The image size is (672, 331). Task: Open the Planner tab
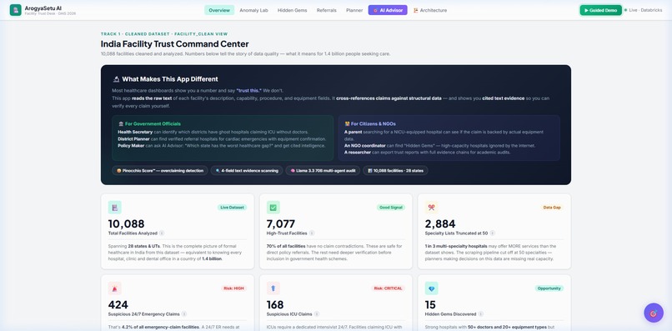click(354, 10)
